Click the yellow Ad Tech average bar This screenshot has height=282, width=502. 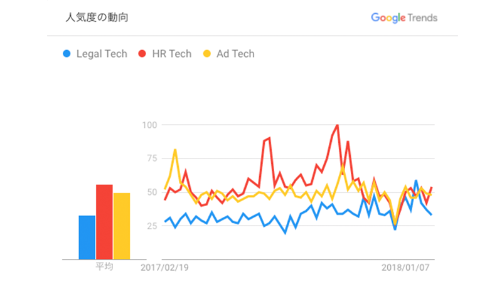tap(122, 226)
